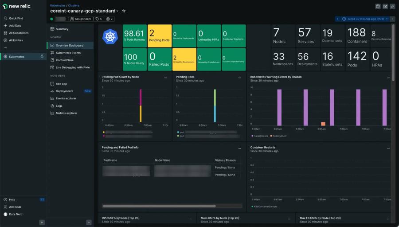The image size is (399, 227).
Task: Open options menu for Pending Pod Count by Node
Action: point(165,78)
